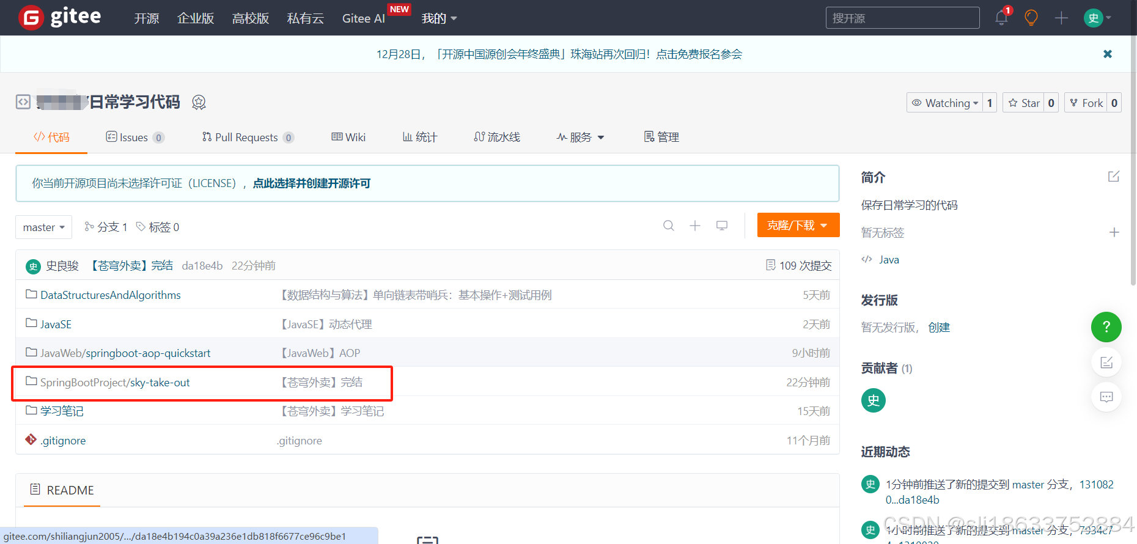Open JavaWeb/springboot-aop-quickstart folder
The height and width of the screenshot is (544, 1137).
tap(125, 353)
